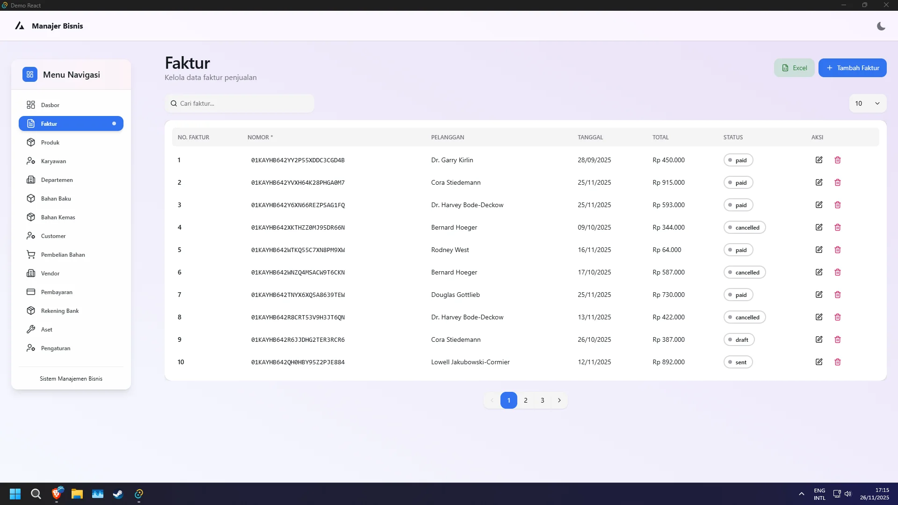This screenshot has width=898, height=505.
Task: Show hidden system tray icons chevron
Action: pos(801,494)
